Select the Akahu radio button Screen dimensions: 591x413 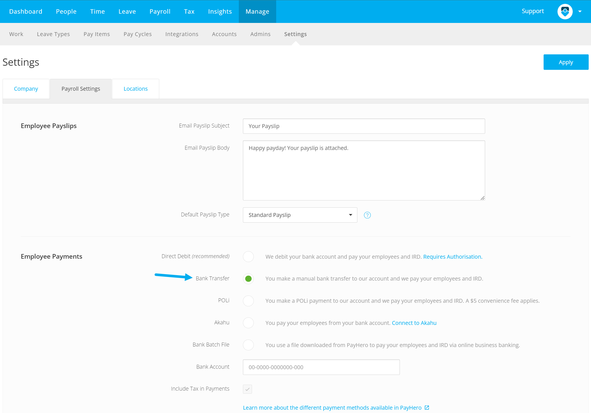click(248, 323)
